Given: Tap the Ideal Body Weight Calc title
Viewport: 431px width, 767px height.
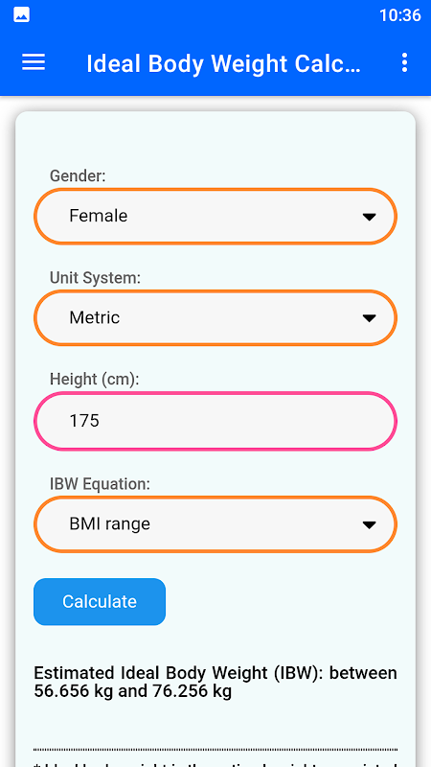Looking at the screenshot, I should click(x=223, y=63).
